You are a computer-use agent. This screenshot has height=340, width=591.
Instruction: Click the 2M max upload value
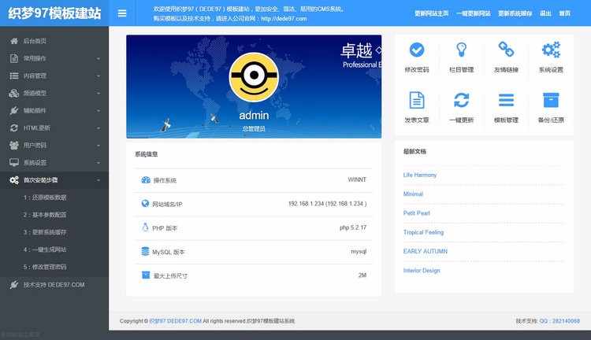[362, 275]
